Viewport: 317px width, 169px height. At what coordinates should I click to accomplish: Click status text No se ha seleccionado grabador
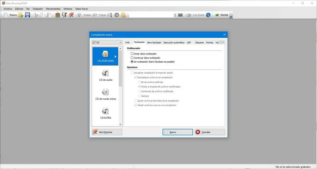[293, 167]
